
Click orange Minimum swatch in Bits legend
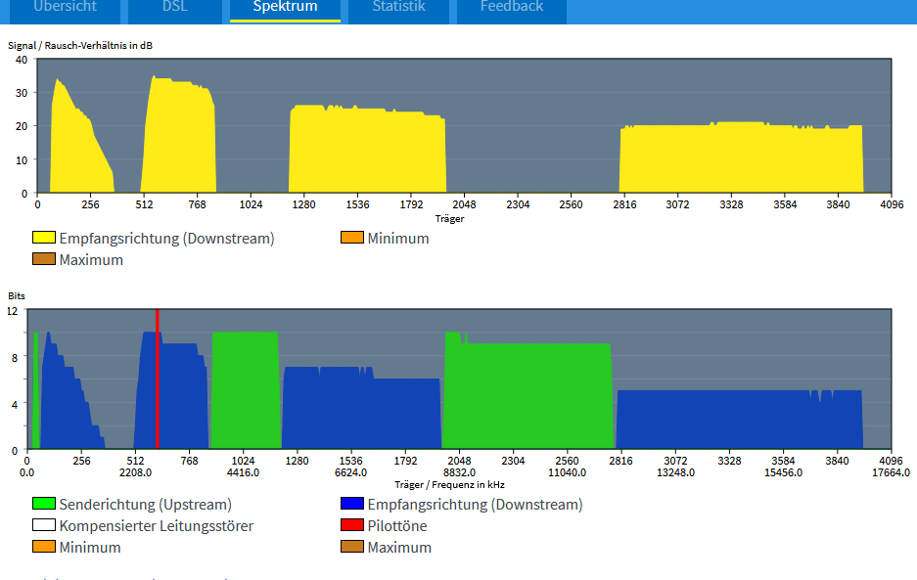pyautogui.click(x=44, y=547)
